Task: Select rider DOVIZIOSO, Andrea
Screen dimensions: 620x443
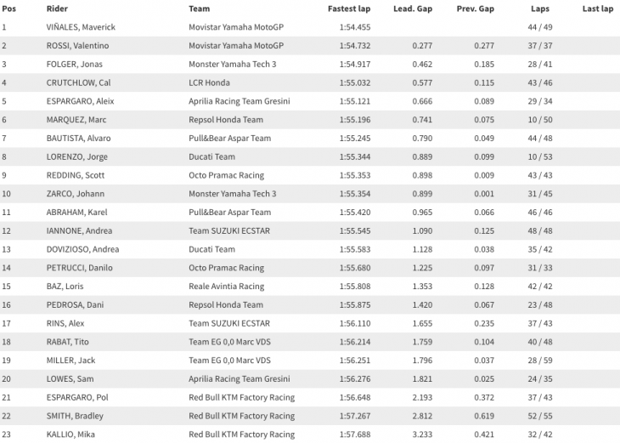Action: pyautogui.click(x=82, y=249)
